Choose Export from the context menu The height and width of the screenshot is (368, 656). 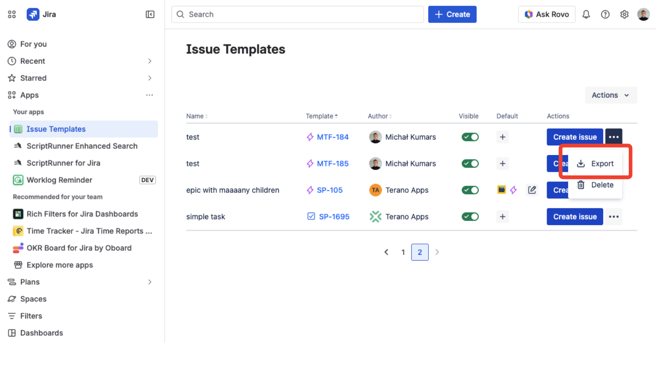pos(595,163)
